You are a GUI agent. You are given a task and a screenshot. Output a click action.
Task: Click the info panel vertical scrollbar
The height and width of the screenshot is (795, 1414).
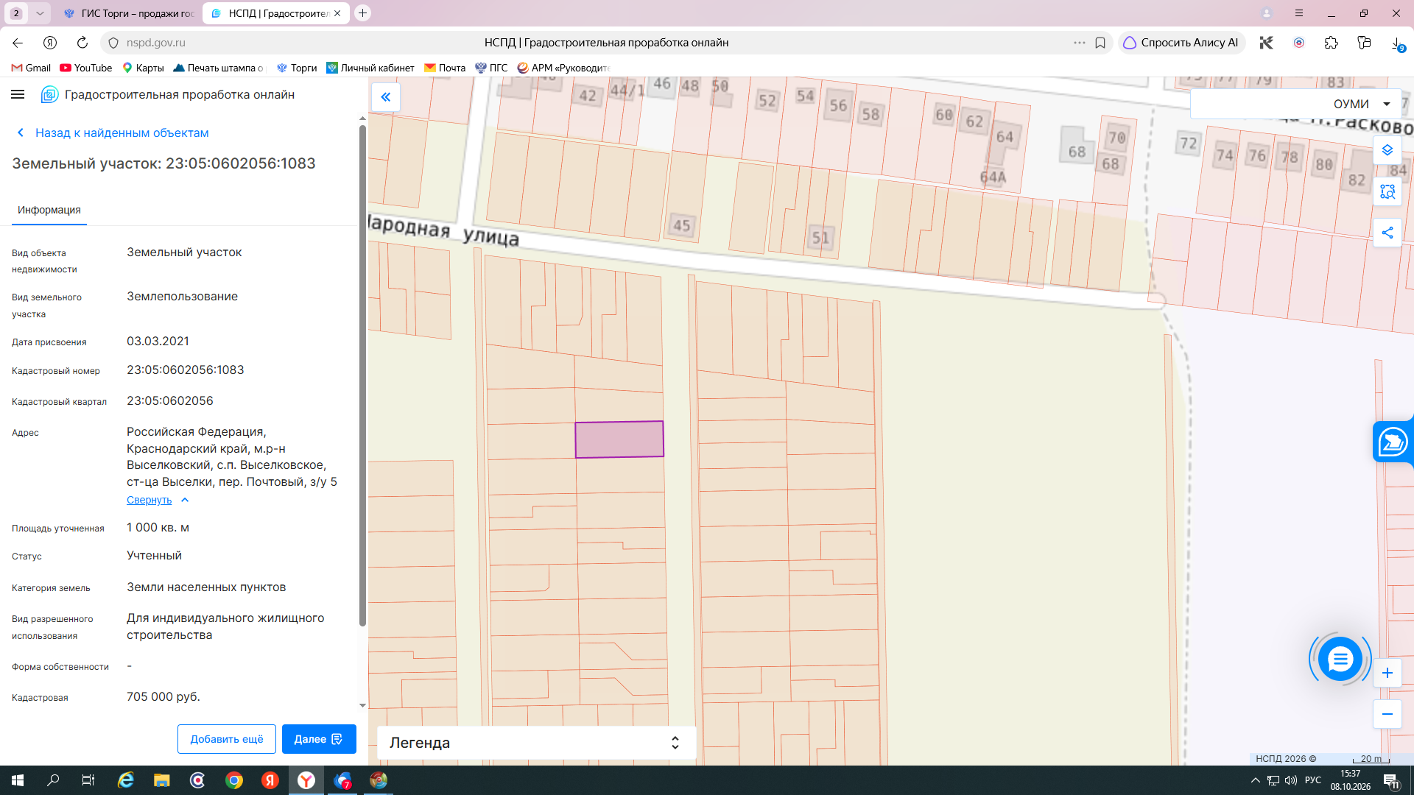pyautogui.click(x=362, y=375)
